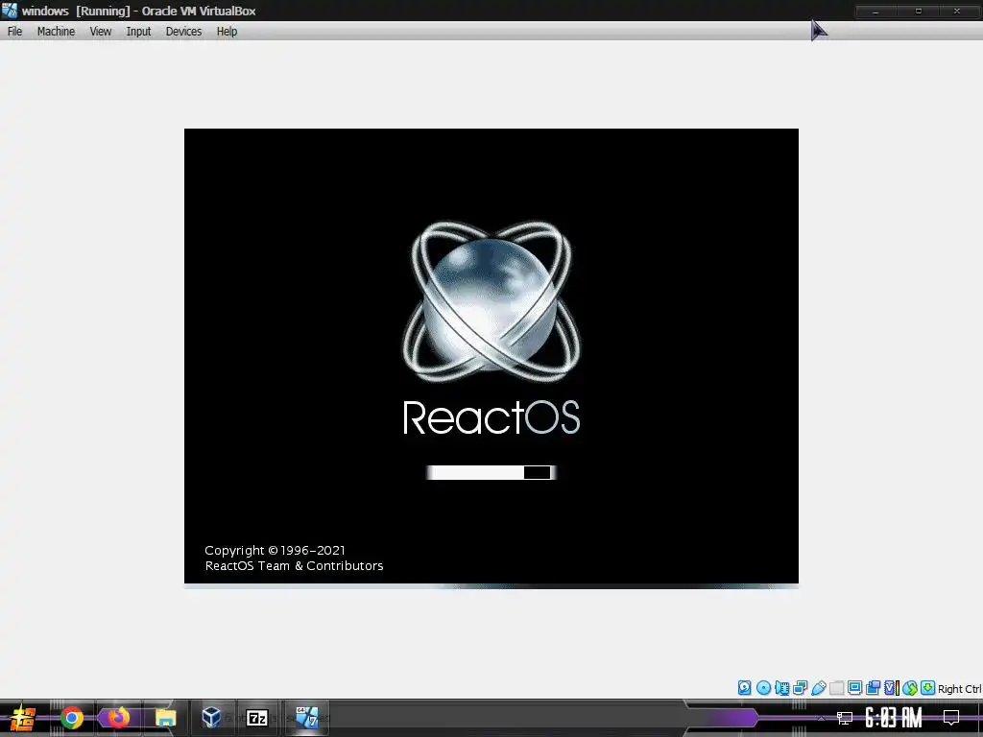Screen dimensions: 983x737
Task: Click the mouse integration status icon
Action: pos(910,688)
